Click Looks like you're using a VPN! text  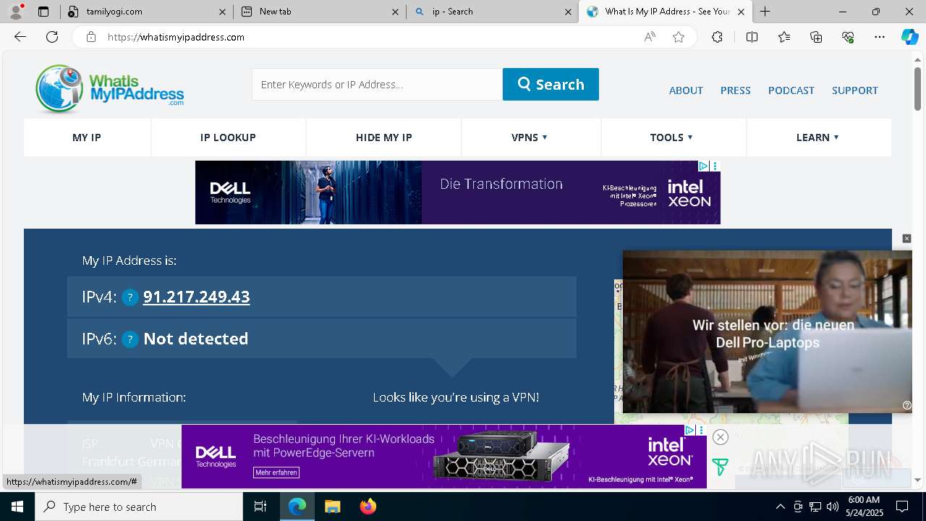456,397
